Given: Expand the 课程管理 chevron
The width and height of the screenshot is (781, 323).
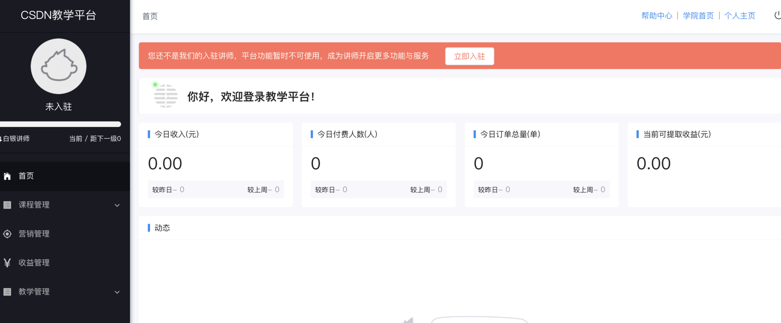Looking at the screenshot, I should (117, 205).
